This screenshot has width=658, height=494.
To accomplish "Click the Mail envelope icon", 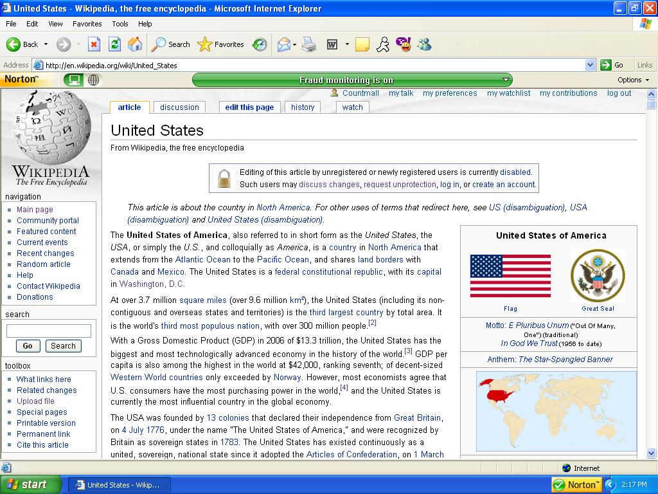I will pyautogui.click(x=284, y=44).
